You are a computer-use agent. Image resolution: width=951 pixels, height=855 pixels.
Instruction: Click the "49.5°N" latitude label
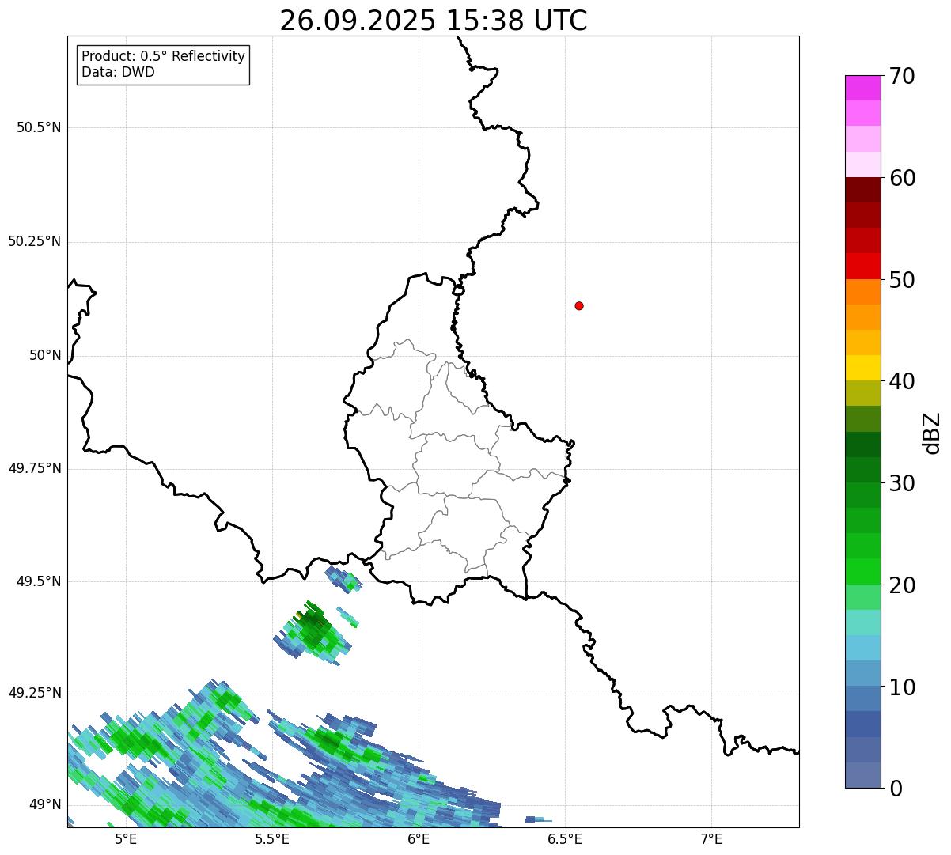click(x=39, y=581)
